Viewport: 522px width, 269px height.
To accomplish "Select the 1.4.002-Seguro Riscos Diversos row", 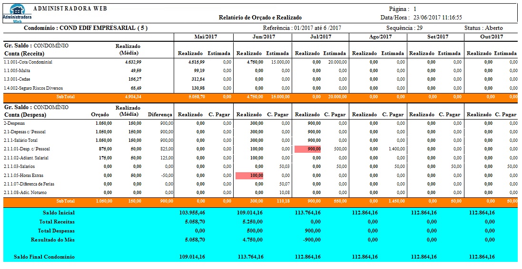I will click(x=33, y=88).
